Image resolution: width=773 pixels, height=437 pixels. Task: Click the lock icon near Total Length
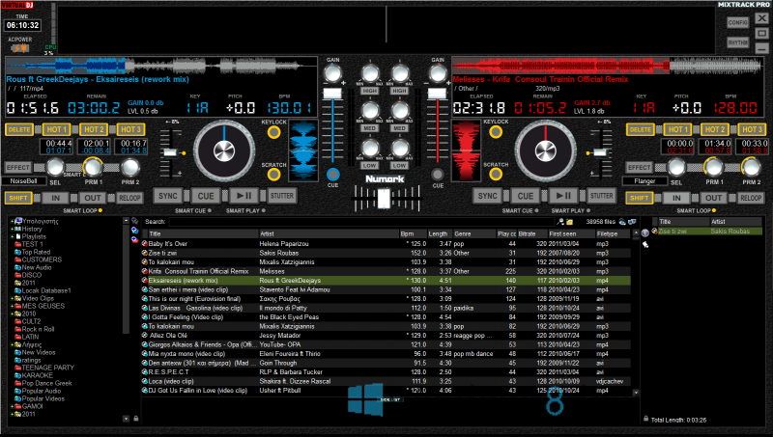645,420
